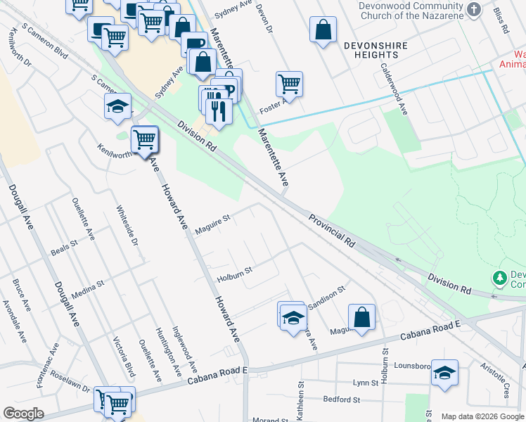This screenshot has width=526, height=422.
Task: Open the Google logo link
Action: (23, 414)
